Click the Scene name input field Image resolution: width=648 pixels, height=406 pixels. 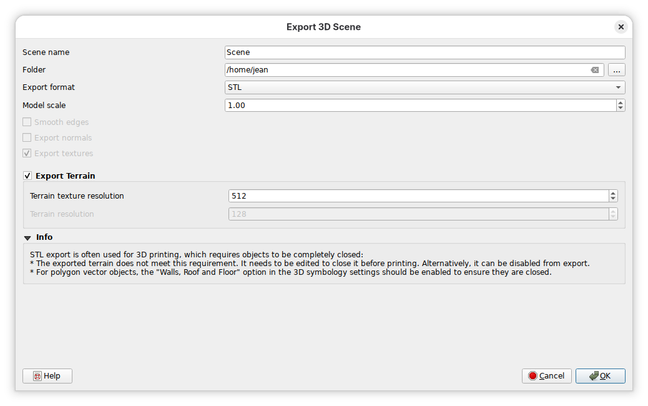425,52
